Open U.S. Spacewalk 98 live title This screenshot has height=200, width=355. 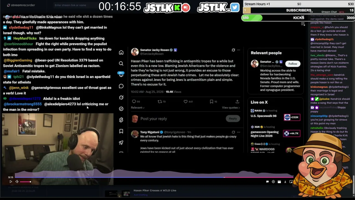coord(263,116)
